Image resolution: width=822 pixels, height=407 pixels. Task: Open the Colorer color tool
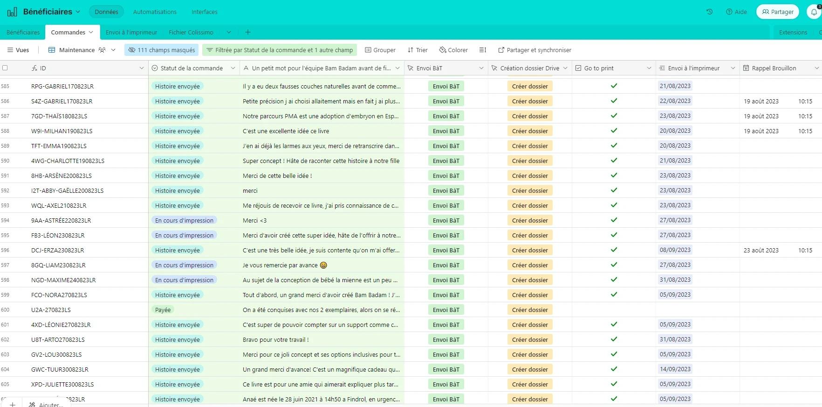(x=453, y=50)
